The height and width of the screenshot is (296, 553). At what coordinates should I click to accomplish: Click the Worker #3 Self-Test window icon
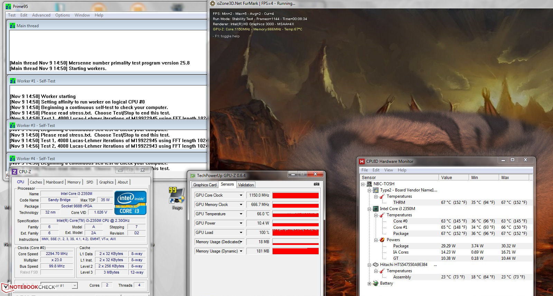click(12, 125)
